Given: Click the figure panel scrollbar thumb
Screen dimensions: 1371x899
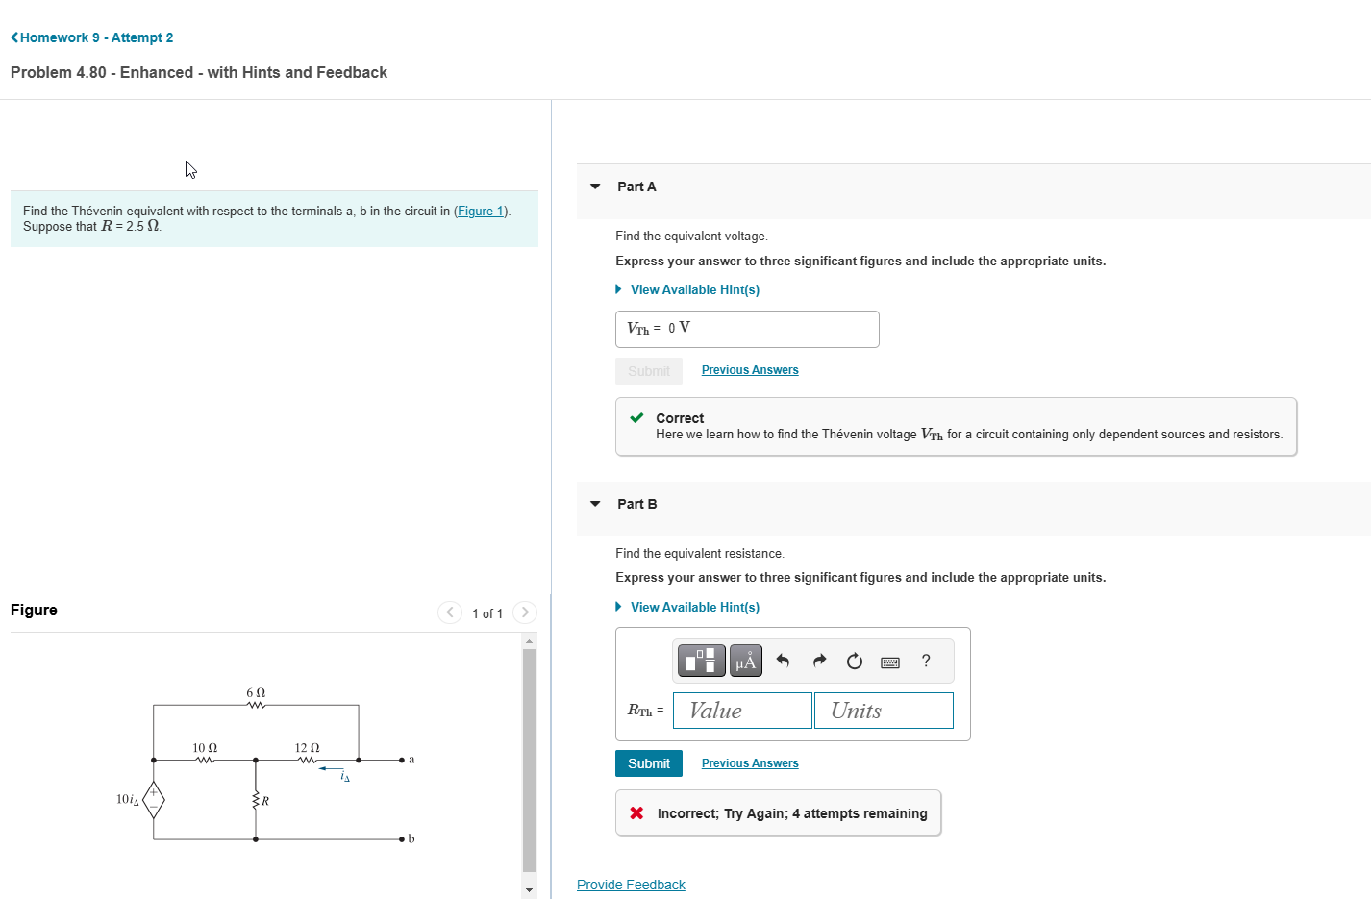Looking at the screenshot, I should (x=529, y=760).
